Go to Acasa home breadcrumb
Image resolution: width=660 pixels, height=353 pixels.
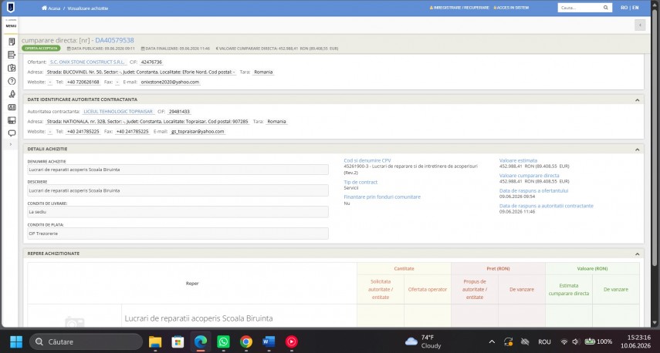51,8
